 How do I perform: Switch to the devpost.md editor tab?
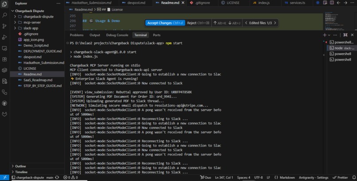click(136, 3)
